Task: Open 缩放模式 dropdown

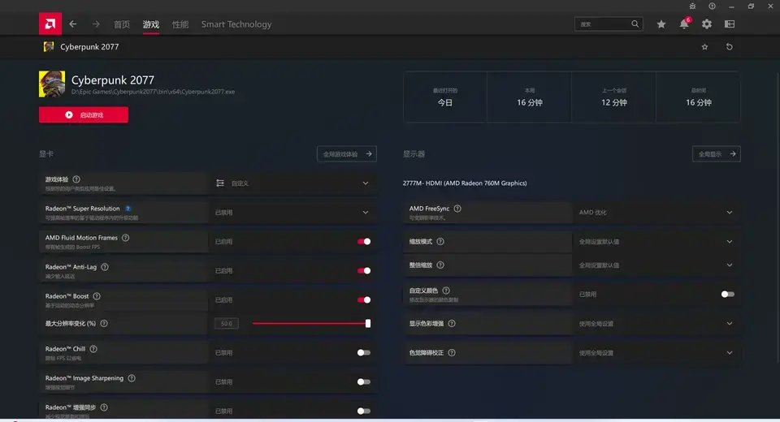Action: coord(656,242)
